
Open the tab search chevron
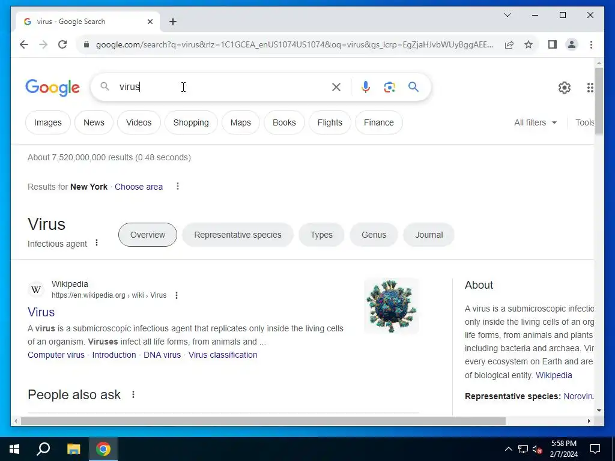coord(507,15)
